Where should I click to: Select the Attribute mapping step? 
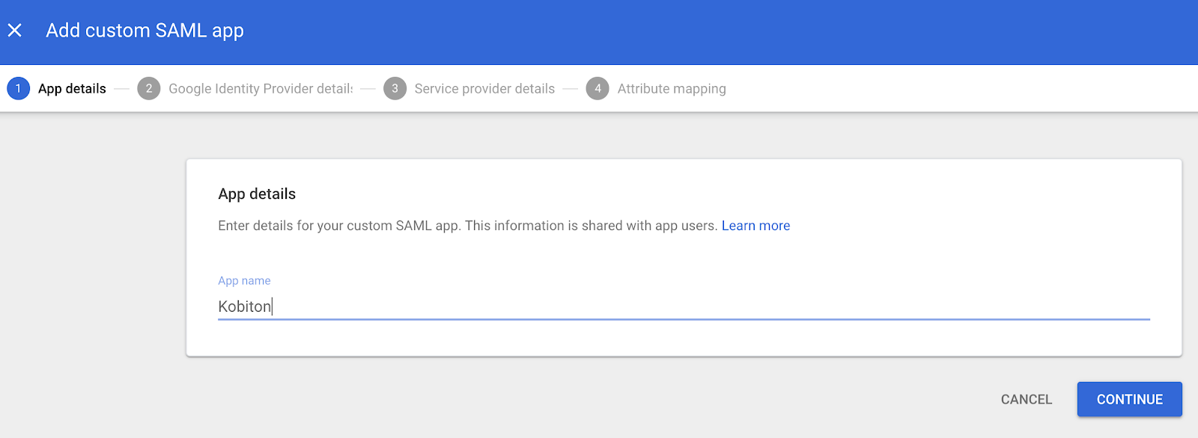(x=672, y=88)
